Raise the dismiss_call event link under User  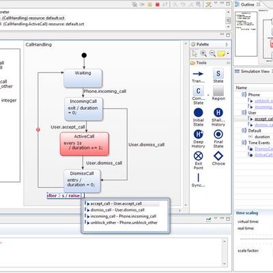coord(263,125)
